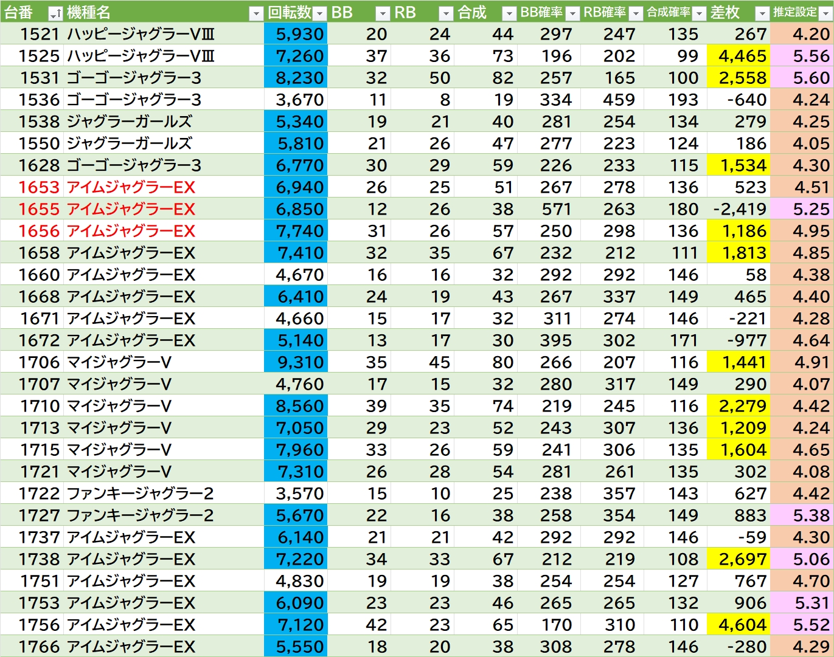834x657 pixels.
Task: Select BB probability cell 571
Action: [549, 209]
